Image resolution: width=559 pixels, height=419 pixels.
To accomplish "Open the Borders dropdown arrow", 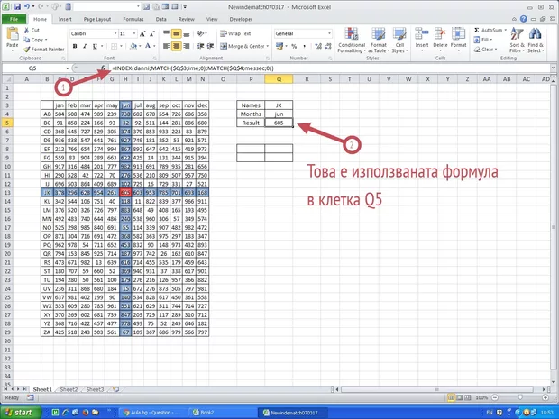I will [x=121, y=46].
